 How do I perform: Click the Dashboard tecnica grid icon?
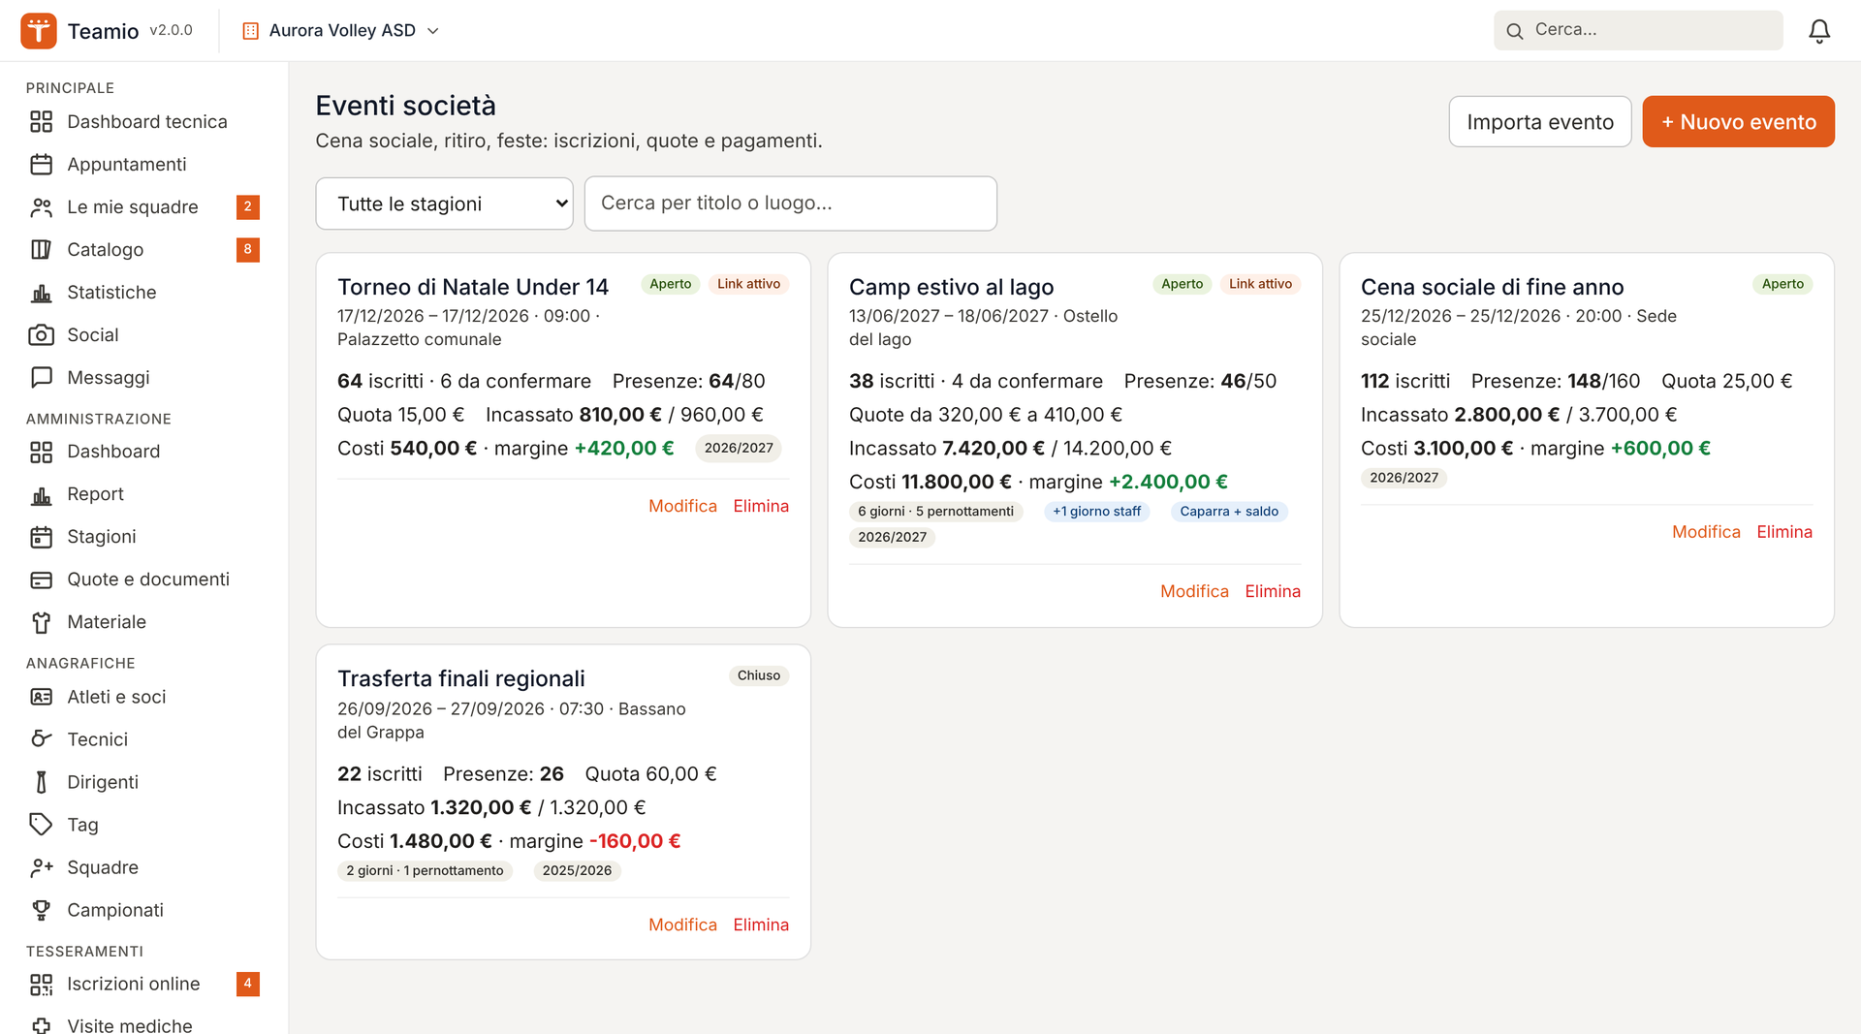pyautogui.click(x=41, y=122)
